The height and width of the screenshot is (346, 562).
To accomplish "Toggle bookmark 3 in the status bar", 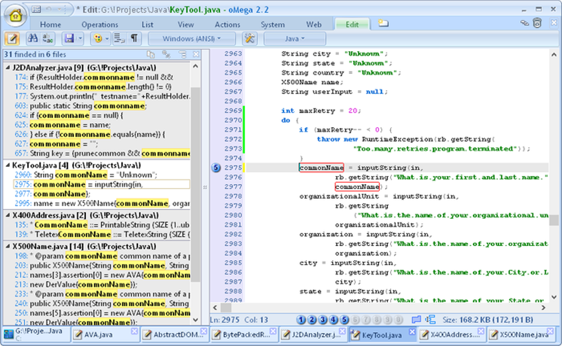I will click(323, 320).
